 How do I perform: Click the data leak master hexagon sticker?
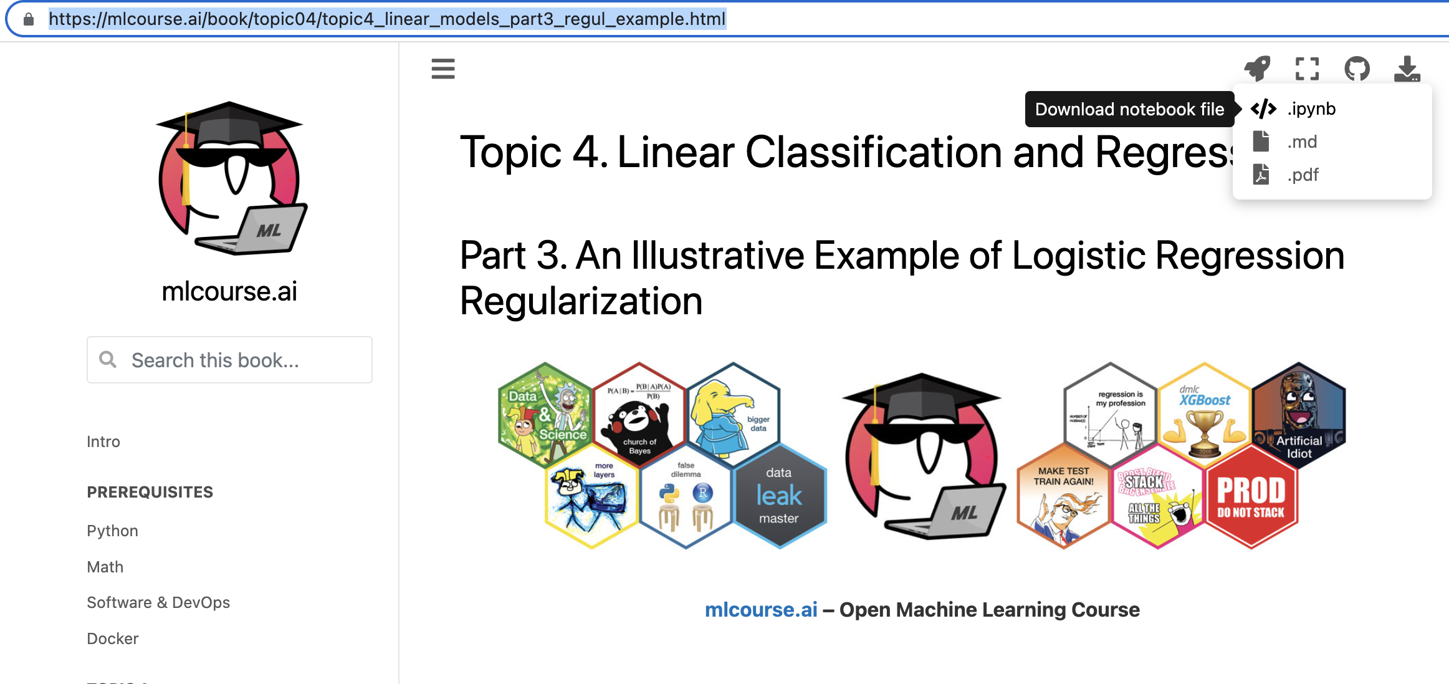tap(779, 496)
